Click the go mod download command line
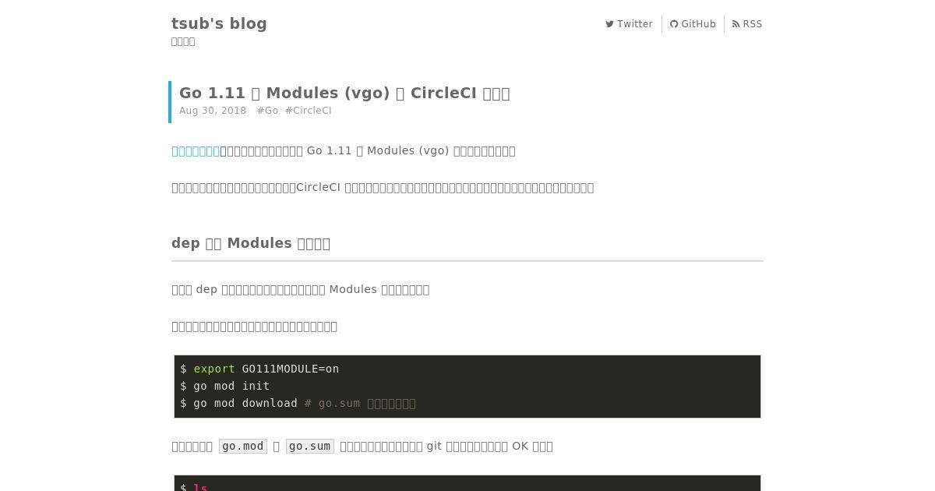 (298, 403)
